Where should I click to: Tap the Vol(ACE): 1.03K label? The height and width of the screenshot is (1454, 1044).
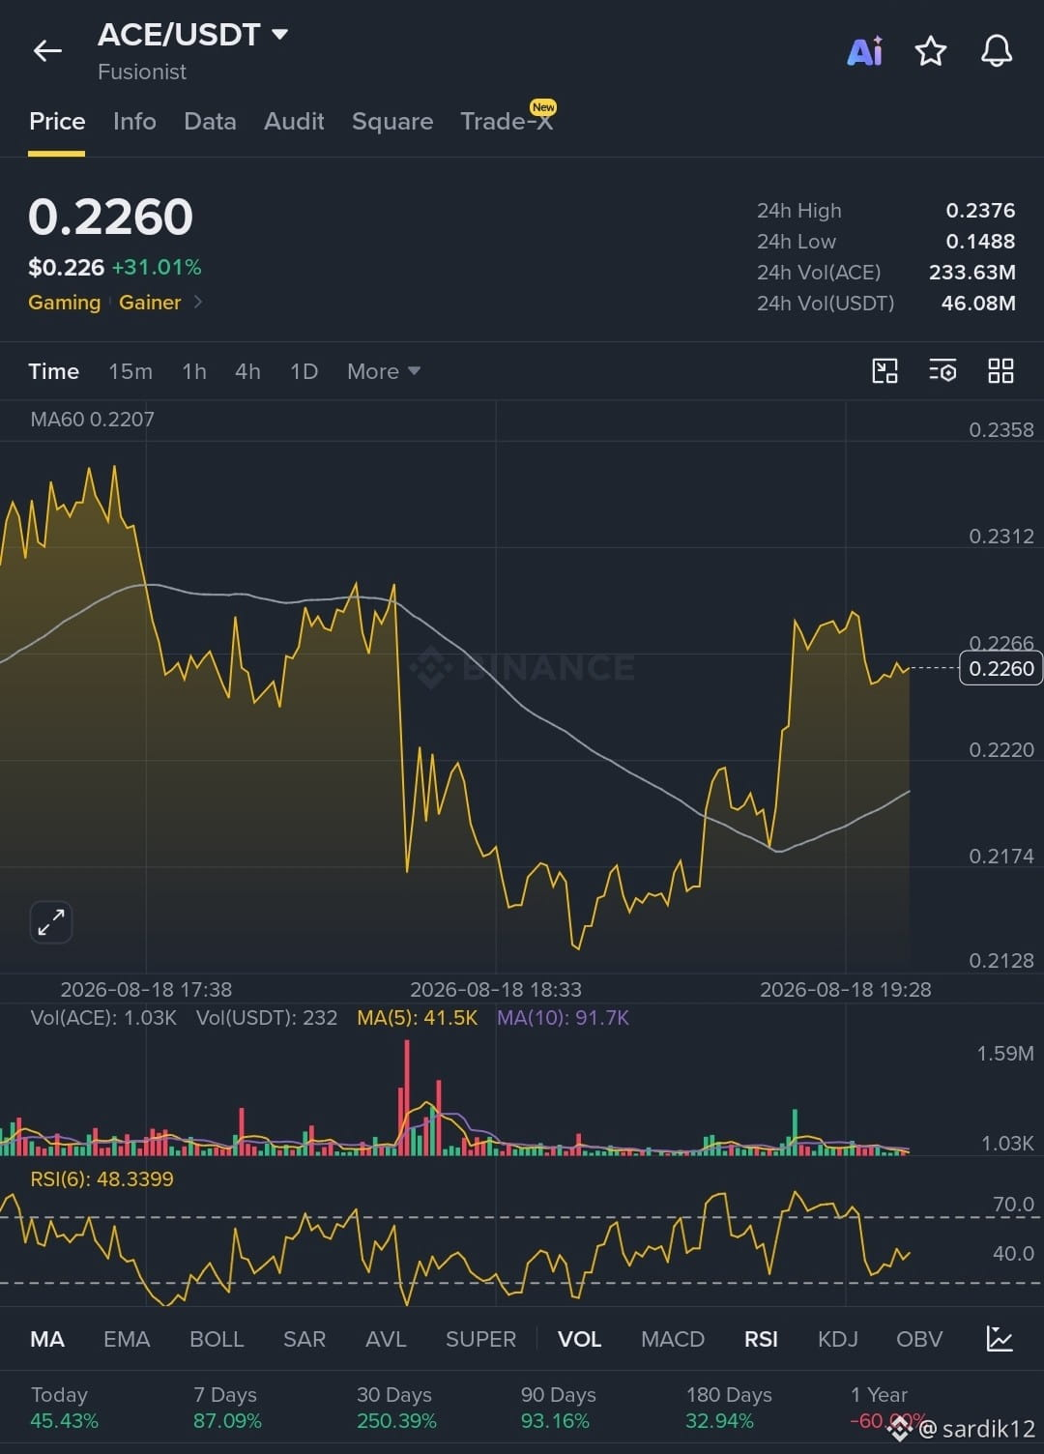(x=103, y=1018)
